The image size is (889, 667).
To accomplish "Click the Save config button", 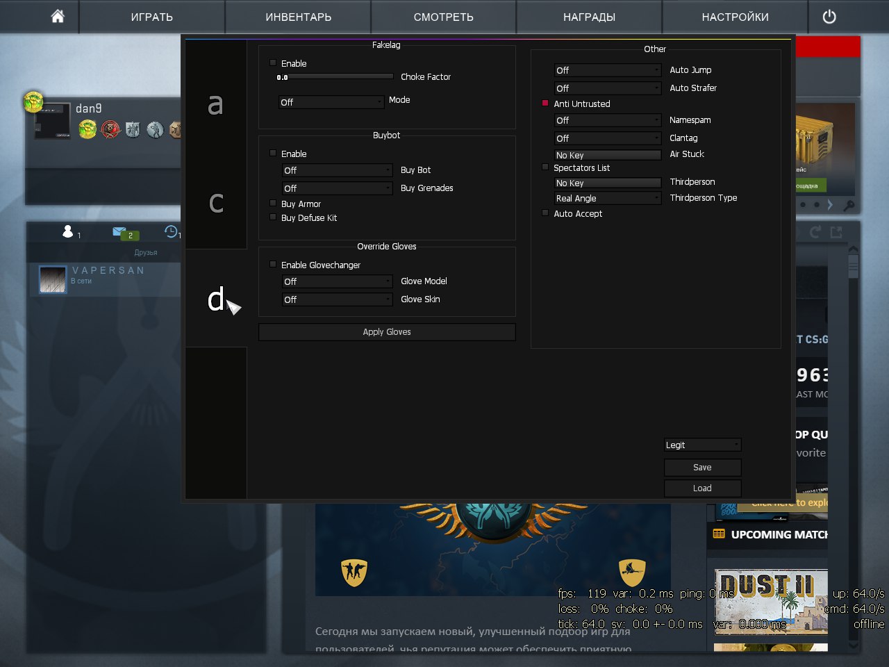I will click(x=703, y=468).
